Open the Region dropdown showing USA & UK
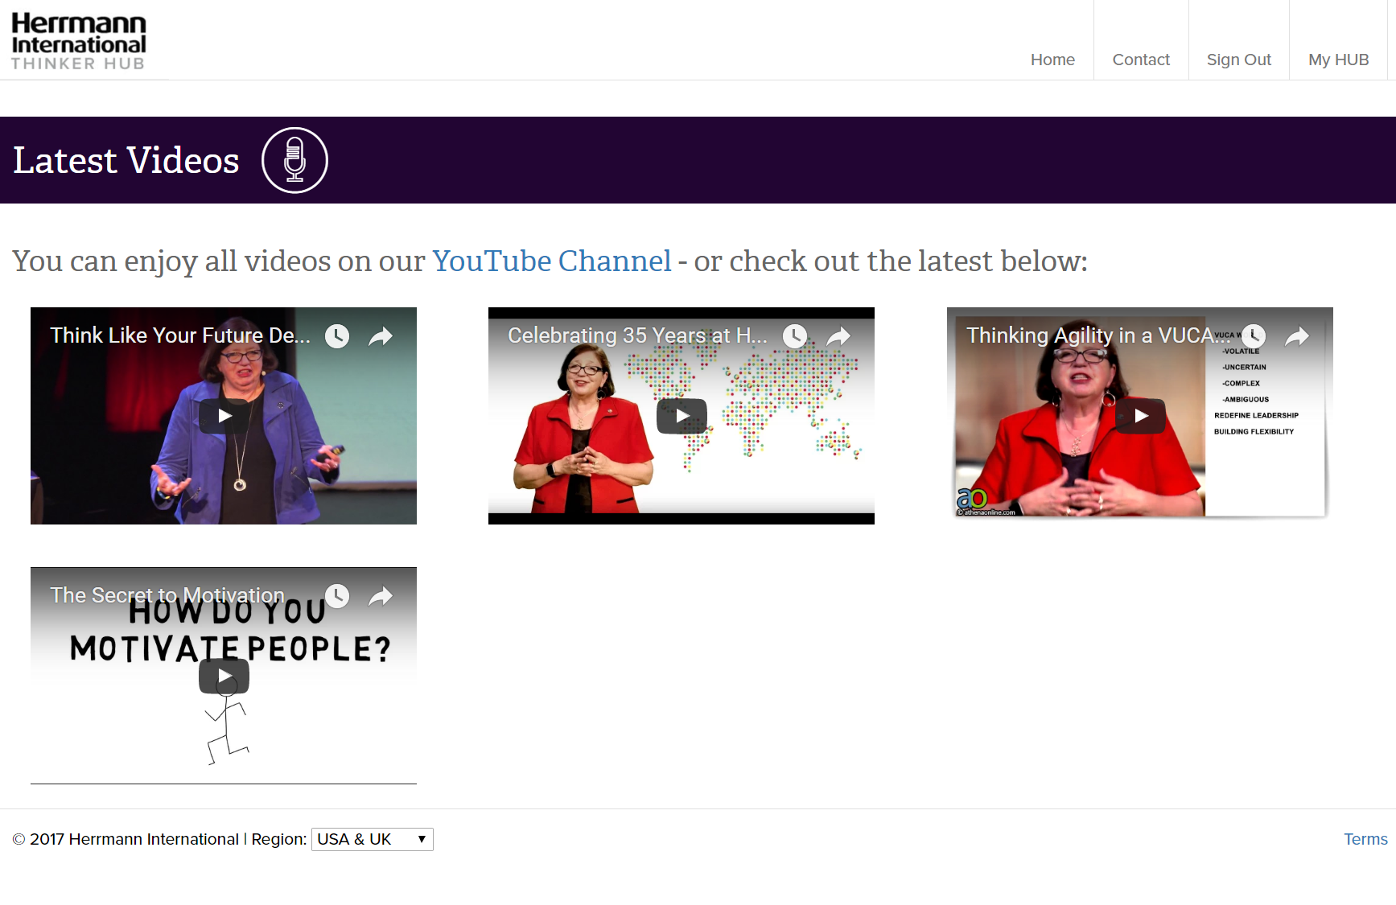Viewport: 1396px width, 905px height. coord(372,839)
